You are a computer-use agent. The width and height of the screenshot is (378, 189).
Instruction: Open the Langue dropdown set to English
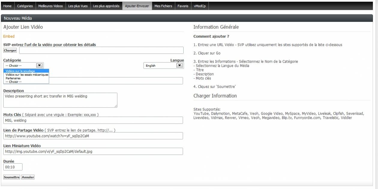(x=163, y=66)
